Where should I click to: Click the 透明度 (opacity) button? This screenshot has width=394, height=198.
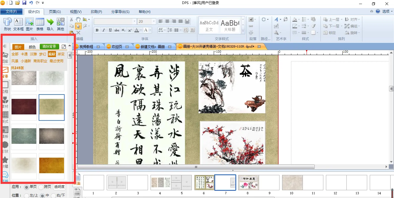tap(59, 187)
